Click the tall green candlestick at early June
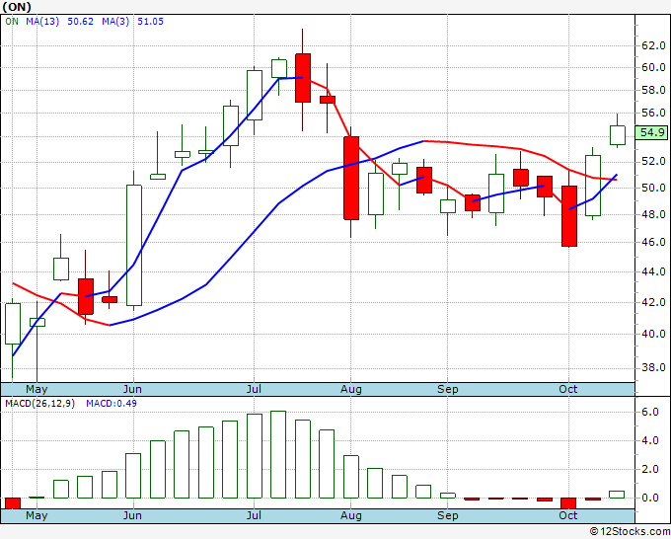This screenshot has width=671, height=539. tap(134, 245)
